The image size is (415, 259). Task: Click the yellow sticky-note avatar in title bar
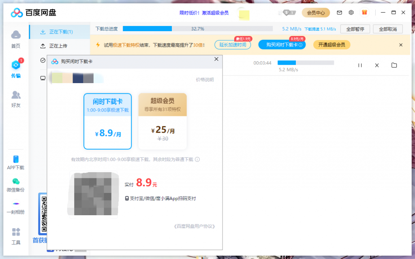[244, 15]
